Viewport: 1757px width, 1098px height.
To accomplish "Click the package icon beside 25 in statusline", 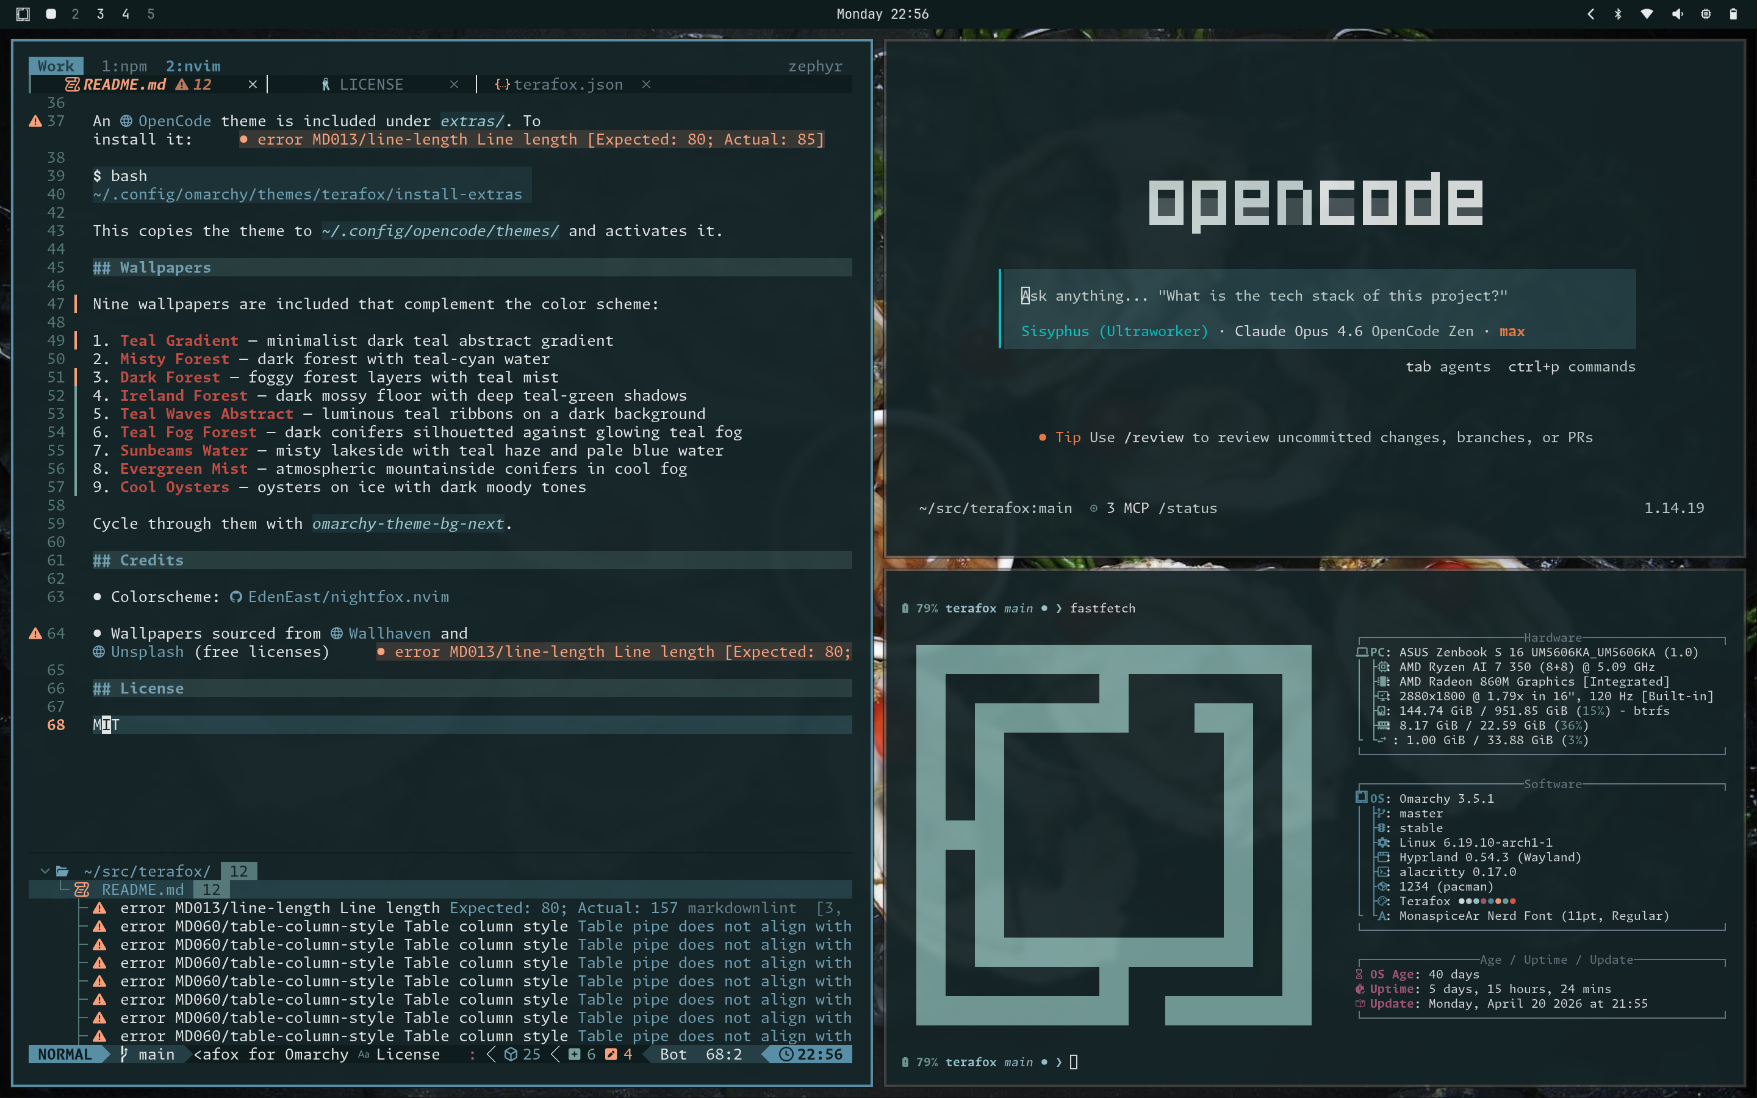I will [x=511, y=1055].
